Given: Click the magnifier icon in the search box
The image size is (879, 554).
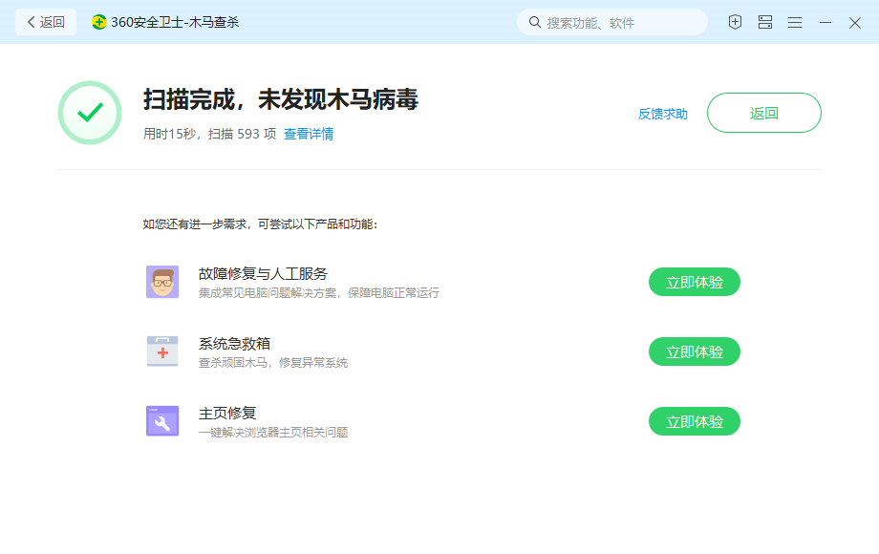Looking at the screenshot, I should [535, 22].
